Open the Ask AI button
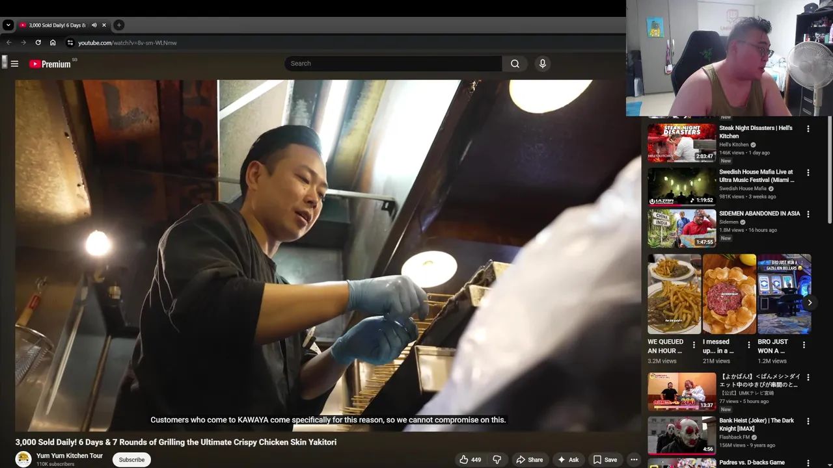Image resolution: width=833 pixels, height=468 pixels. (x=567, y=460)
